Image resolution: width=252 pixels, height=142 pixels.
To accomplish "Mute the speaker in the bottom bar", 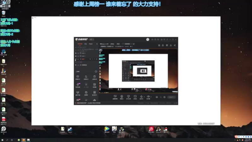I will (x=148, y=97).
